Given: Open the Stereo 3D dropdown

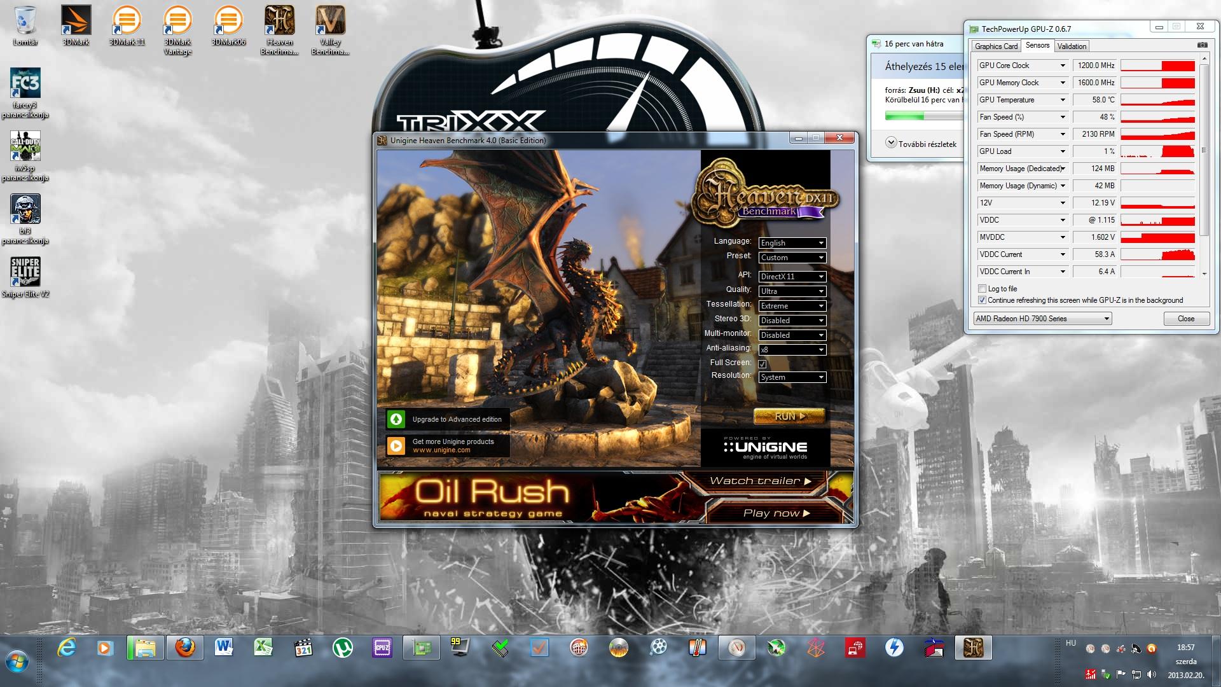Looking at the screenshot, I should pos(792,321).
